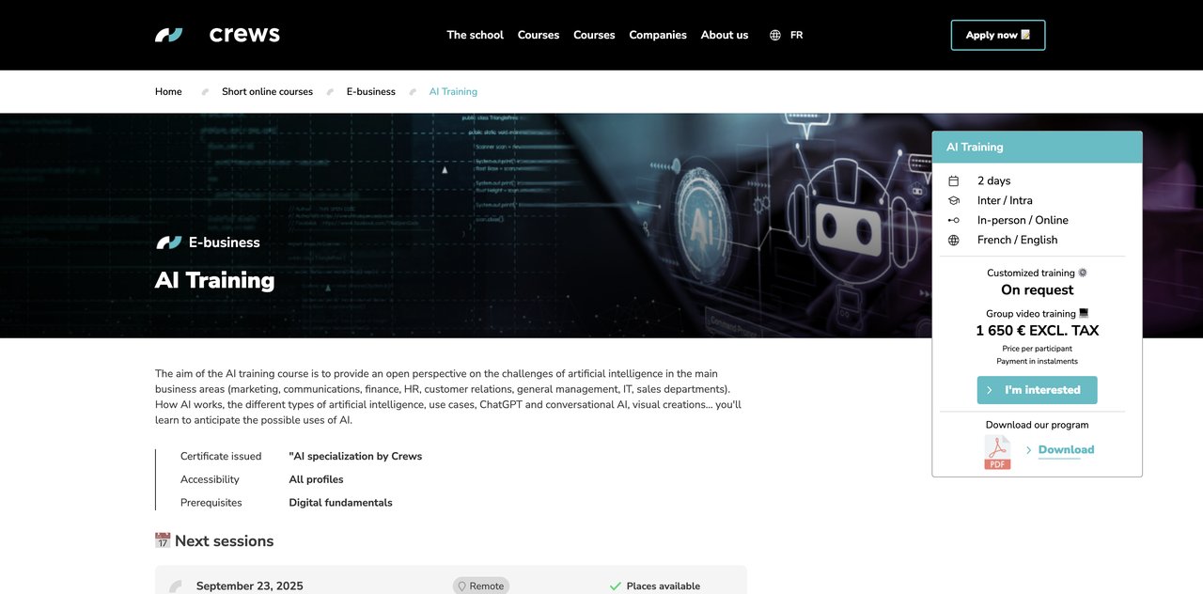Click the globe icon beside French / English
The image size is (1203, 594).
(x=954, y=241)
